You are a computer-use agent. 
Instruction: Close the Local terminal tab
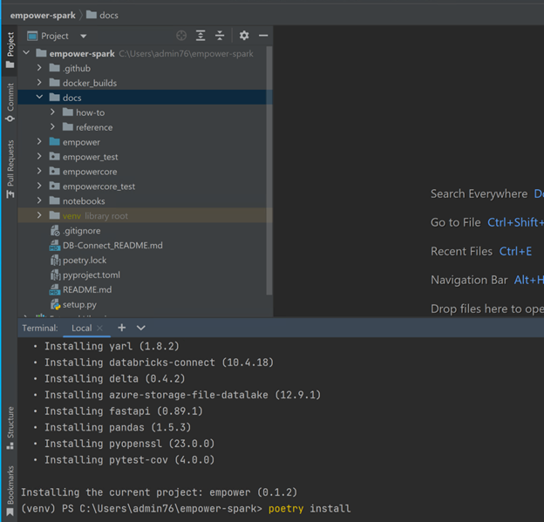coord(99,328)
